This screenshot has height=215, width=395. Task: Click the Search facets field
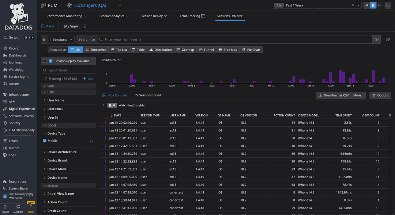coord(68,70)
